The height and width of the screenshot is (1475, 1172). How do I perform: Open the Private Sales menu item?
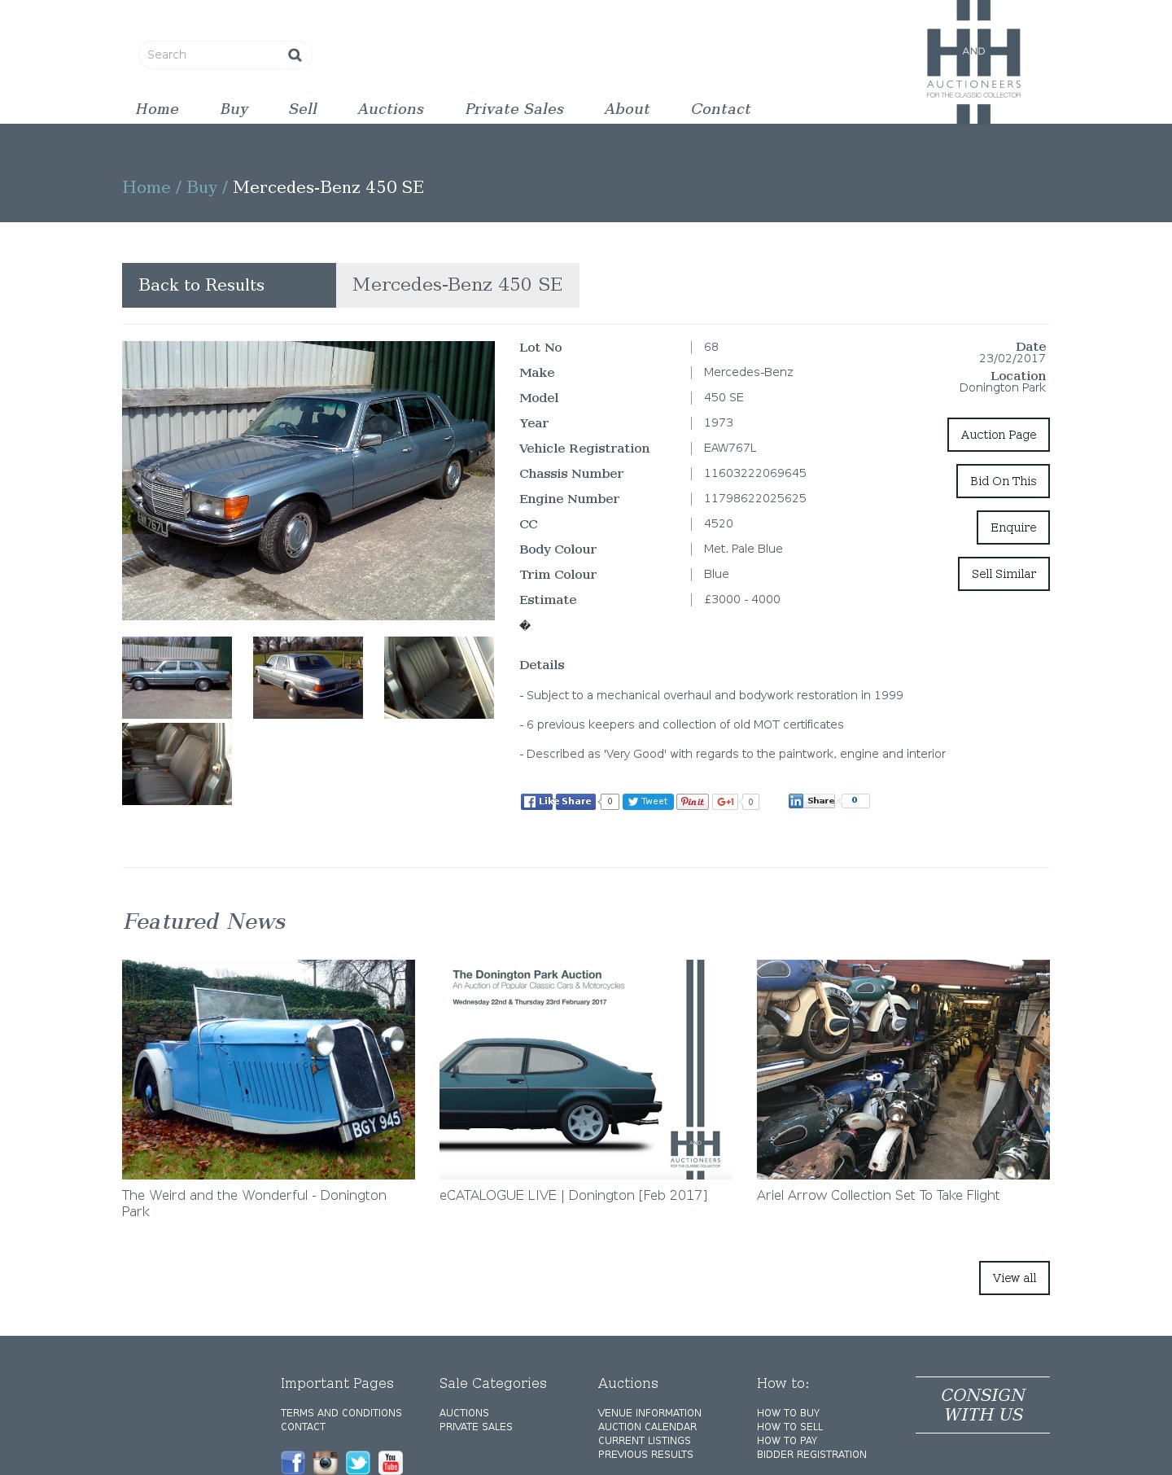point(514,109)
